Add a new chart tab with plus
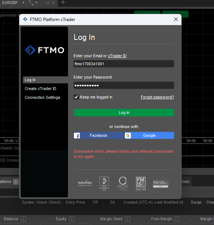214x225 pixels. click(63, 3)
